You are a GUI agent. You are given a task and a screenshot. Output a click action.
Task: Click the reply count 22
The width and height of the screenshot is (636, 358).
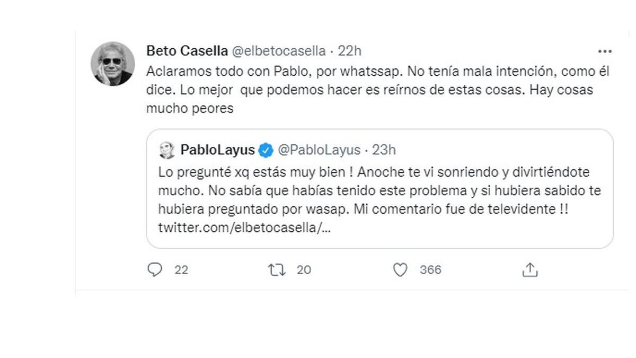[181, 270]
